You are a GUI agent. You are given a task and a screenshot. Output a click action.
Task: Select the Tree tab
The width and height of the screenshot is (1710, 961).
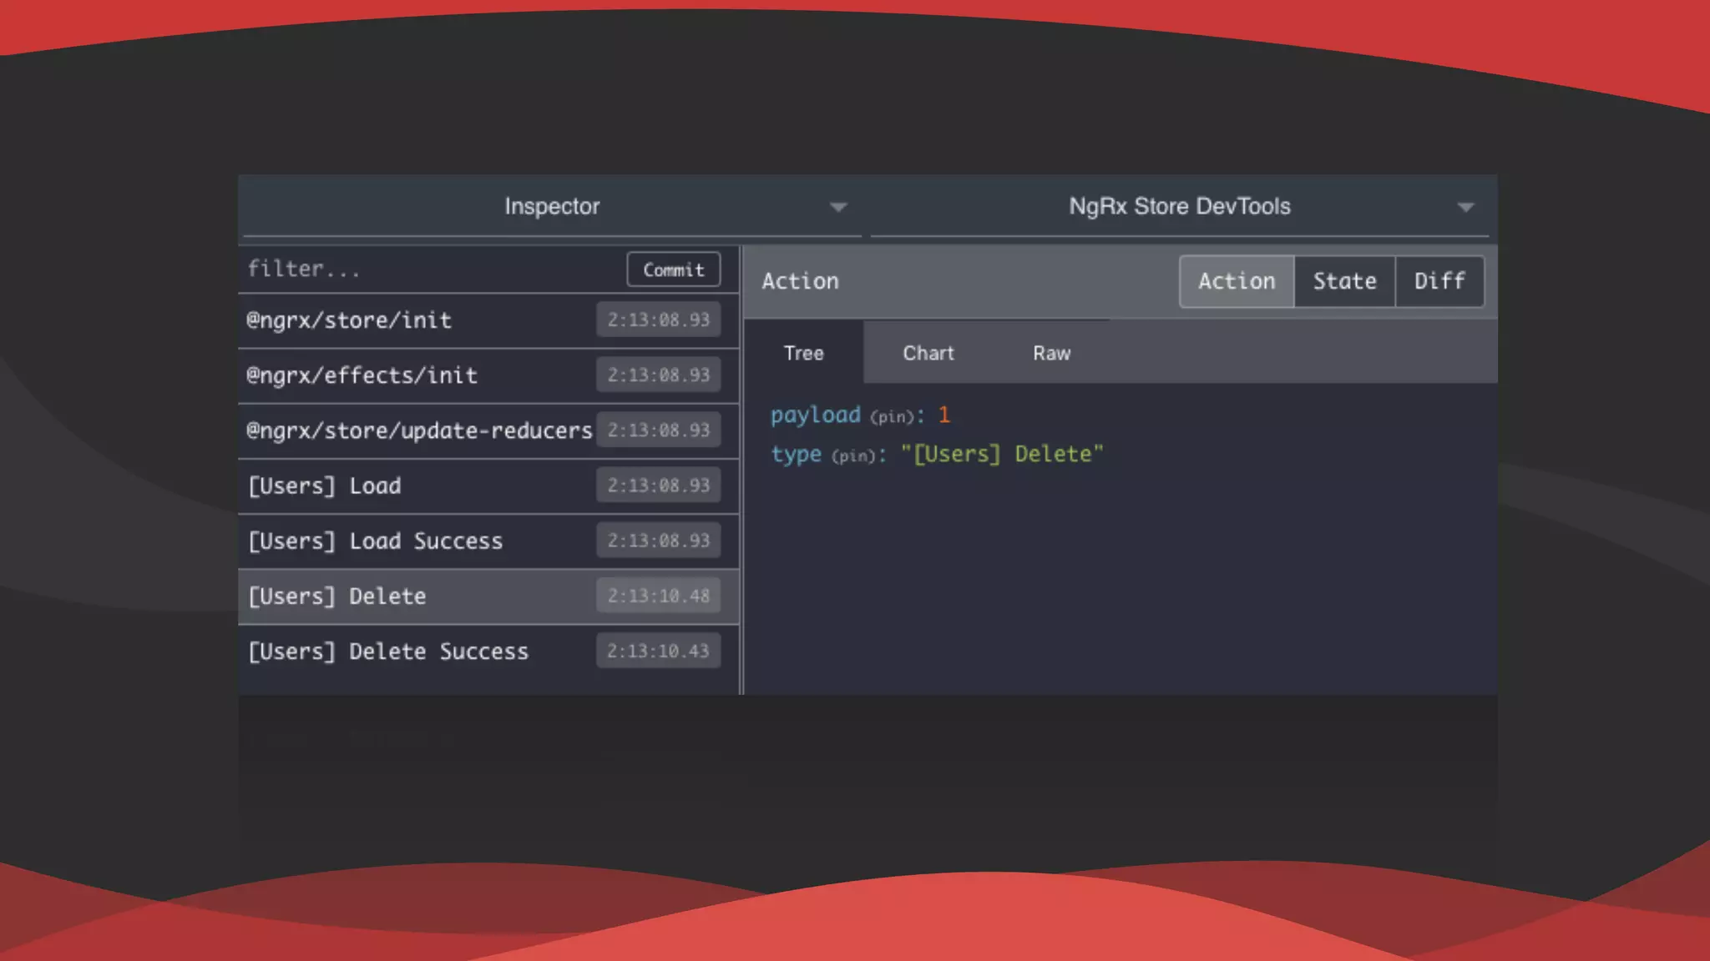(803, 353)
